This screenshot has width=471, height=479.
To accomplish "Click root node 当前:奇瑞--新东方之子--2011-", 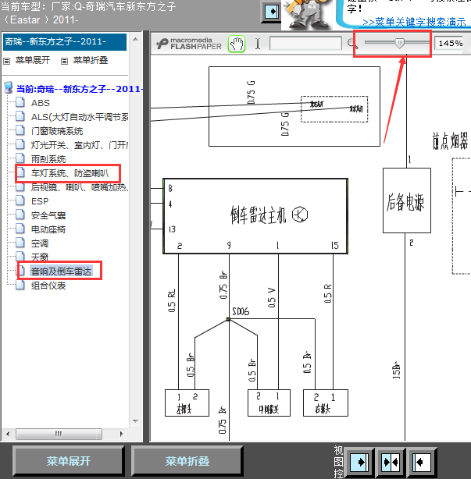I will [x=79, y=89].
